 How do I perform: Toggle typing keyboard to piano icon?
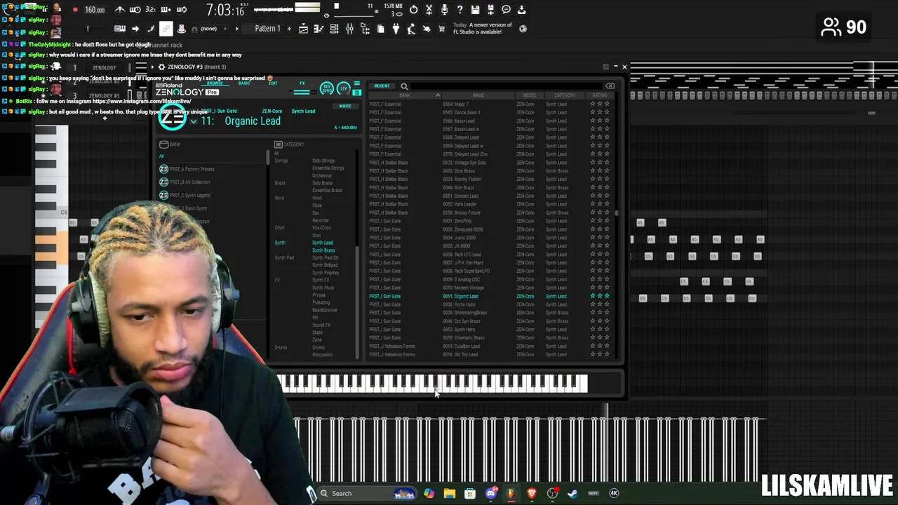[120, 29]
